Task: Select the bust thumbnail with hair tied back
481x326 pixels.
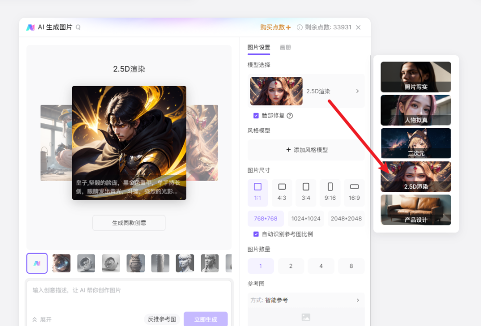Action: point(210,263)
